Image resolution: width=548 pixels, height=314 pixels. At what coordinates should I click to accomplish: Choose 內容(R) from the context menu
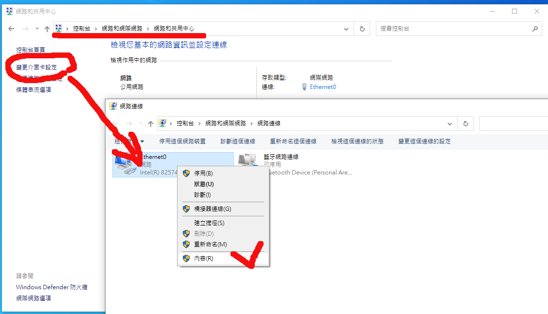[203, 259]
